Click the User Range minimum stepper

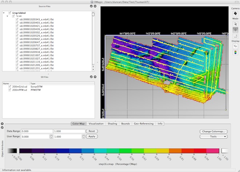coord(51,137)
